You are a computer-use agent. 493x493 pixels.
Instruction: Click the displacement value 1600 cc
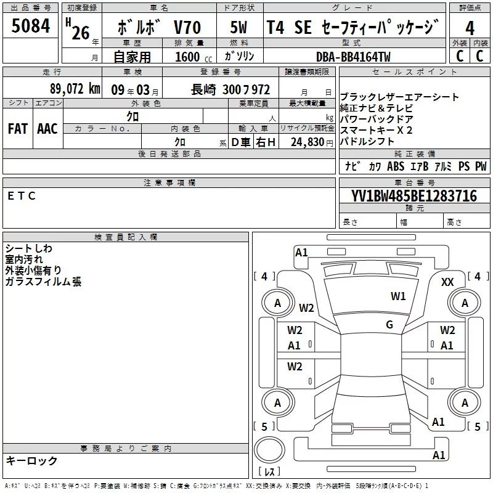click(x=194, y=57)
